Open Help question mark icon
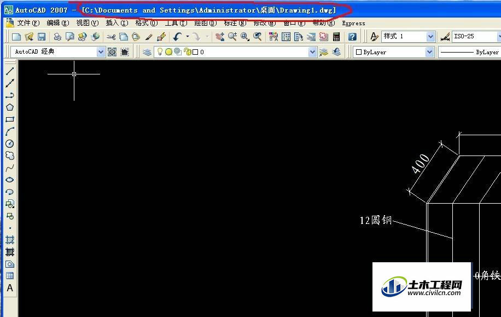Image resolution: width=501 pixels, height=317 pixels. [x=352, y=37]
